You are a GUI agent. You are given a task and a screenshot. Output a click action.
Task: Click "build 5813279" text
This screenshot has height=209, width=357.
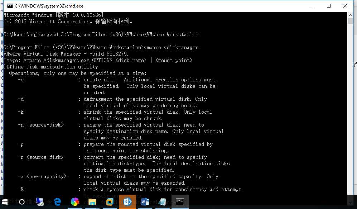pos(109,54)
